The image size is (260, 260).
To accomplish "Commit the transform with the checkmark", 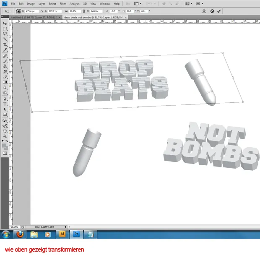I will [x=219, y=11].
